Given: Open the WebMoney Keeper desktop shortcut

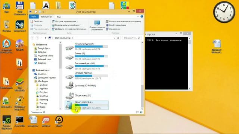Looking at the screenshot, I should (x=20, y=103).
